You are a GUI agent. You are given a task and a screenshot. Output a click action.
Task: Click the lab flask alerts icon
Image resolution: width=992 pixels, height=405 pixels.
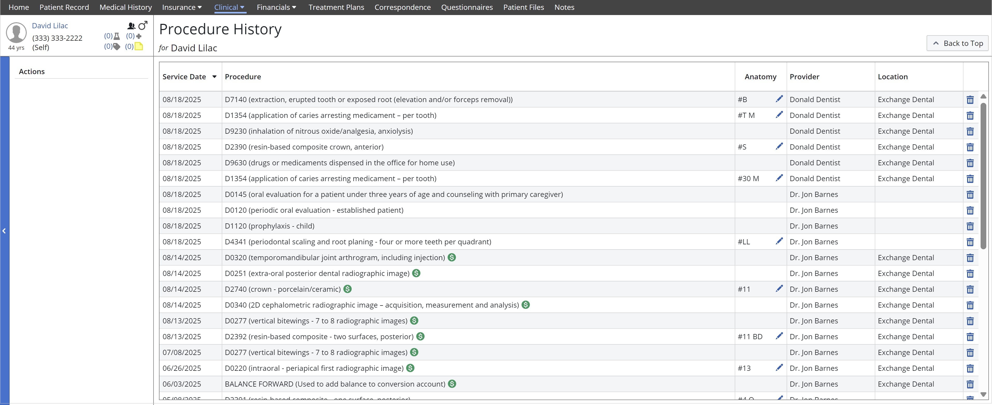click(x=117, y=36)
